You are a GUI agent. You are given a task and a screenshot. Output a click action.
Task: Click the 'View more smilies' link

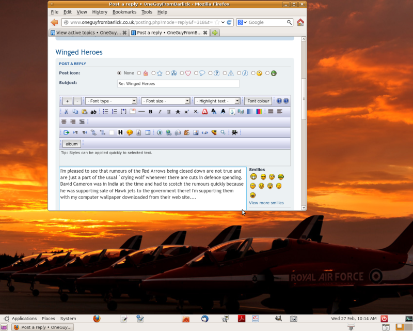266,203
